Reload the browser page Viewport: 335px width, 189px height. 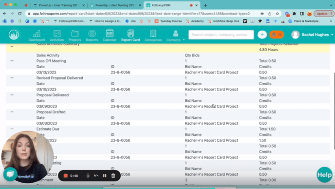click(19, 14)
